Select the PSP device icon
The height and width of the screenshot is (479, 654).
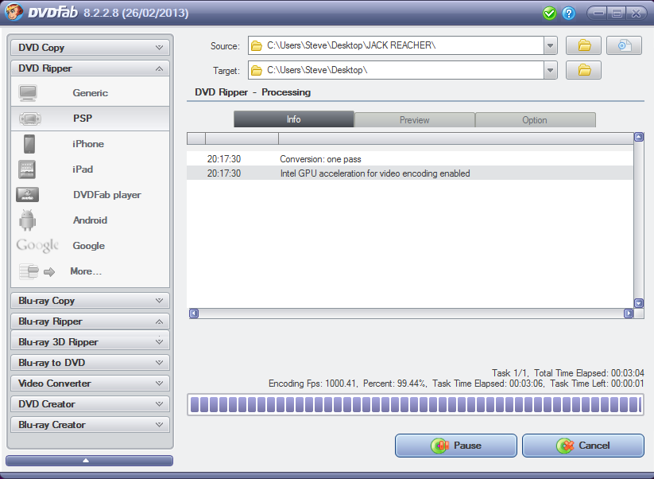point(30,119)
